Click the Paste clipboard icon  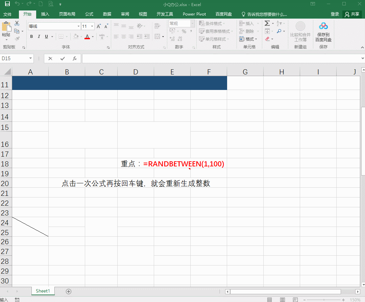pos(6,26)
